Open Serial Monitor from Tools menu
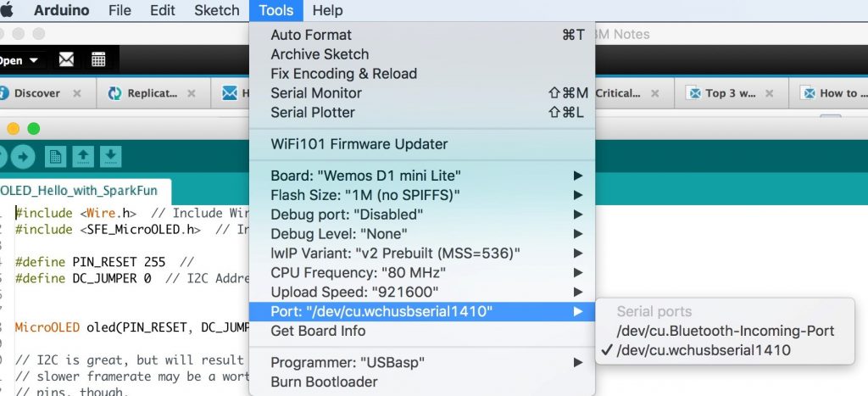Screen dimensions: 868x396 (422, 93)
